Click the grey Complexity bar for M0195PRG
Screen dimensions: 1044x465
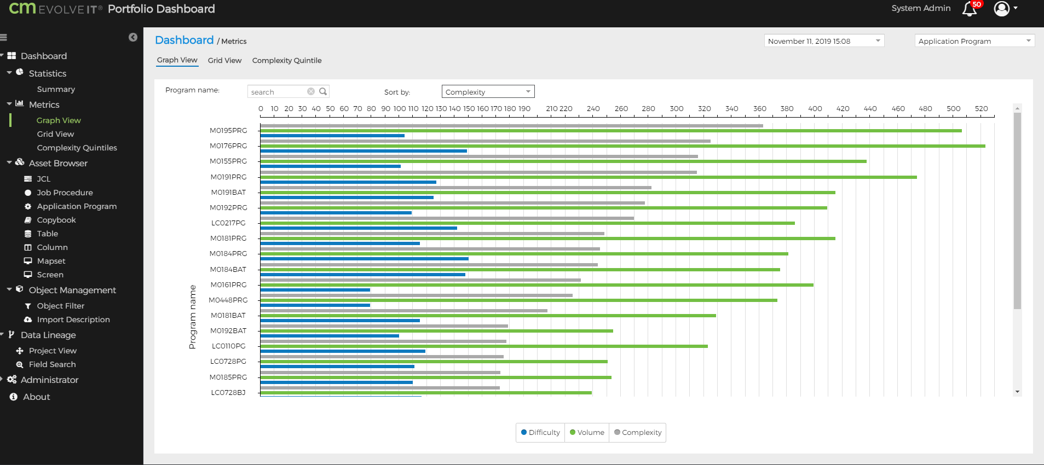(x=511, y=126)
